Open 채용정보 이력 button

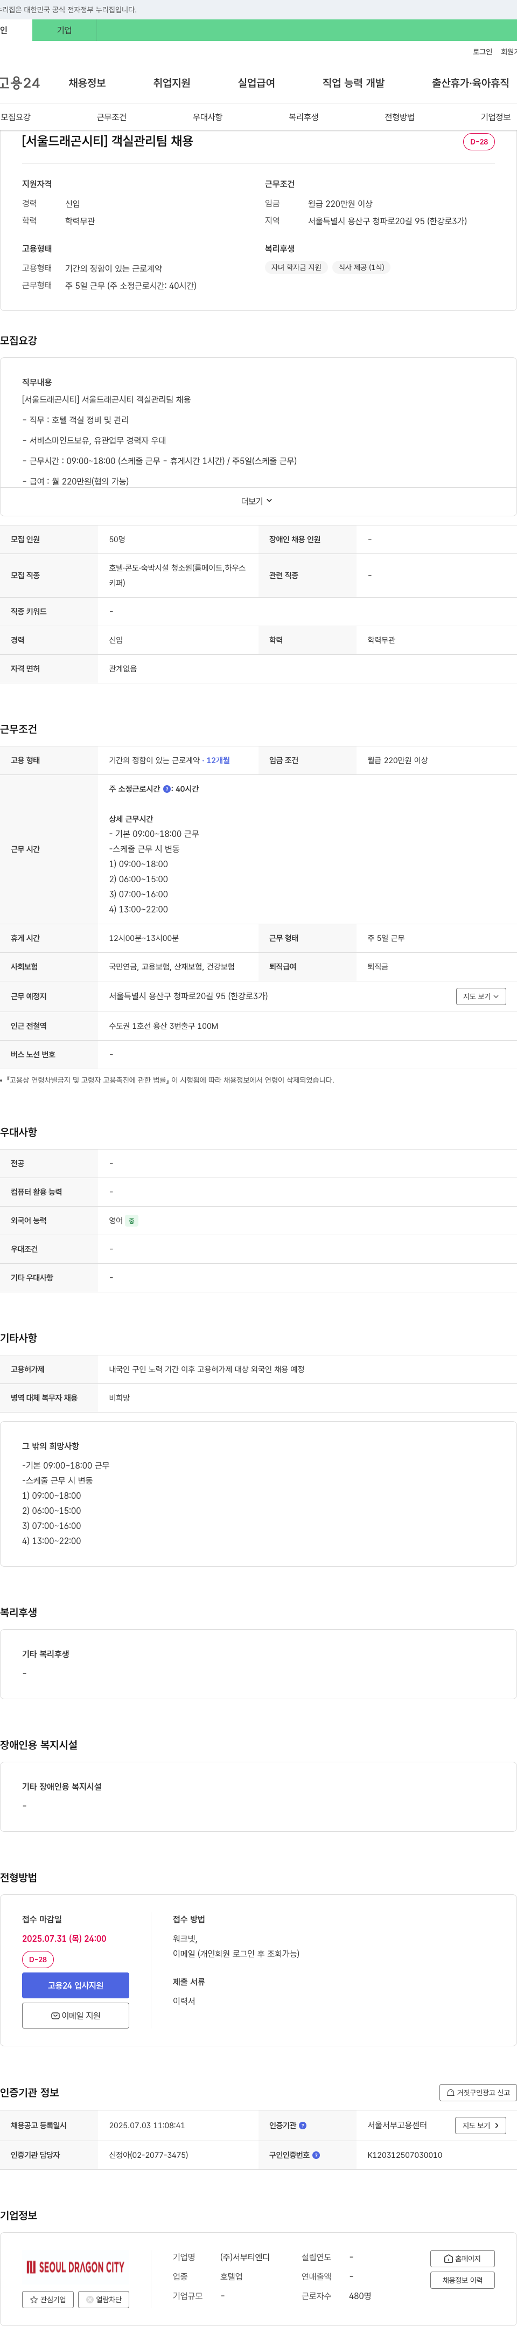(x=462, y=2280)
